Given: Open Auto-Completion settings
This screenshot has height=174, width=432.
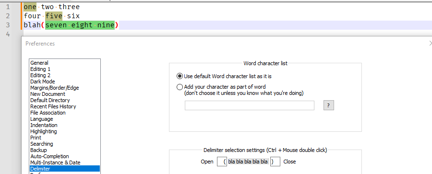Looking at the screenshot, I should click(x=65, y=156).
